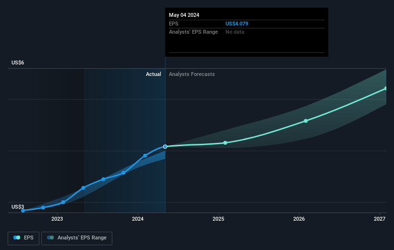
Task: Click the May 04 2024 tooltip date
Action: click(x=184, y=15)
